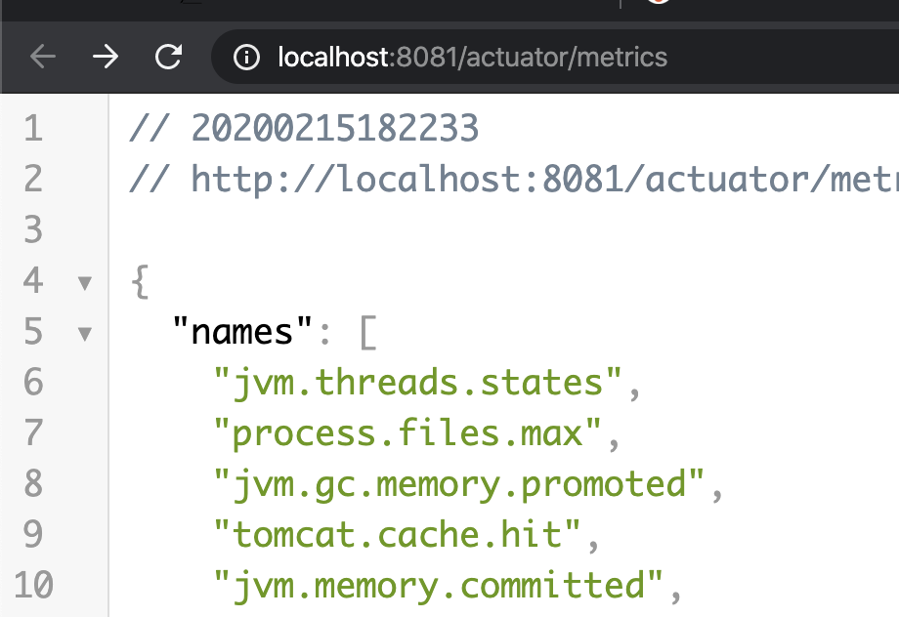Viewport: 899px width, 617px height.
Task: Click line number 6 in the gutter
Action: point(33,382)
